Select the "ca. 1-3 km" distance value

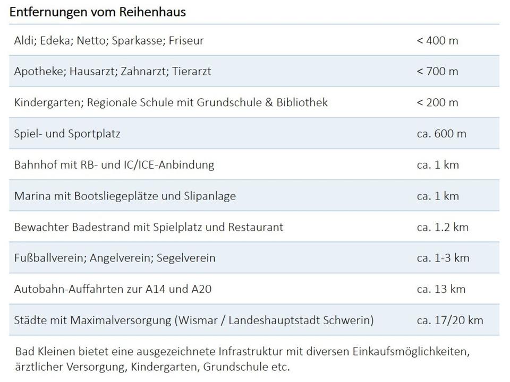(443, 258)
